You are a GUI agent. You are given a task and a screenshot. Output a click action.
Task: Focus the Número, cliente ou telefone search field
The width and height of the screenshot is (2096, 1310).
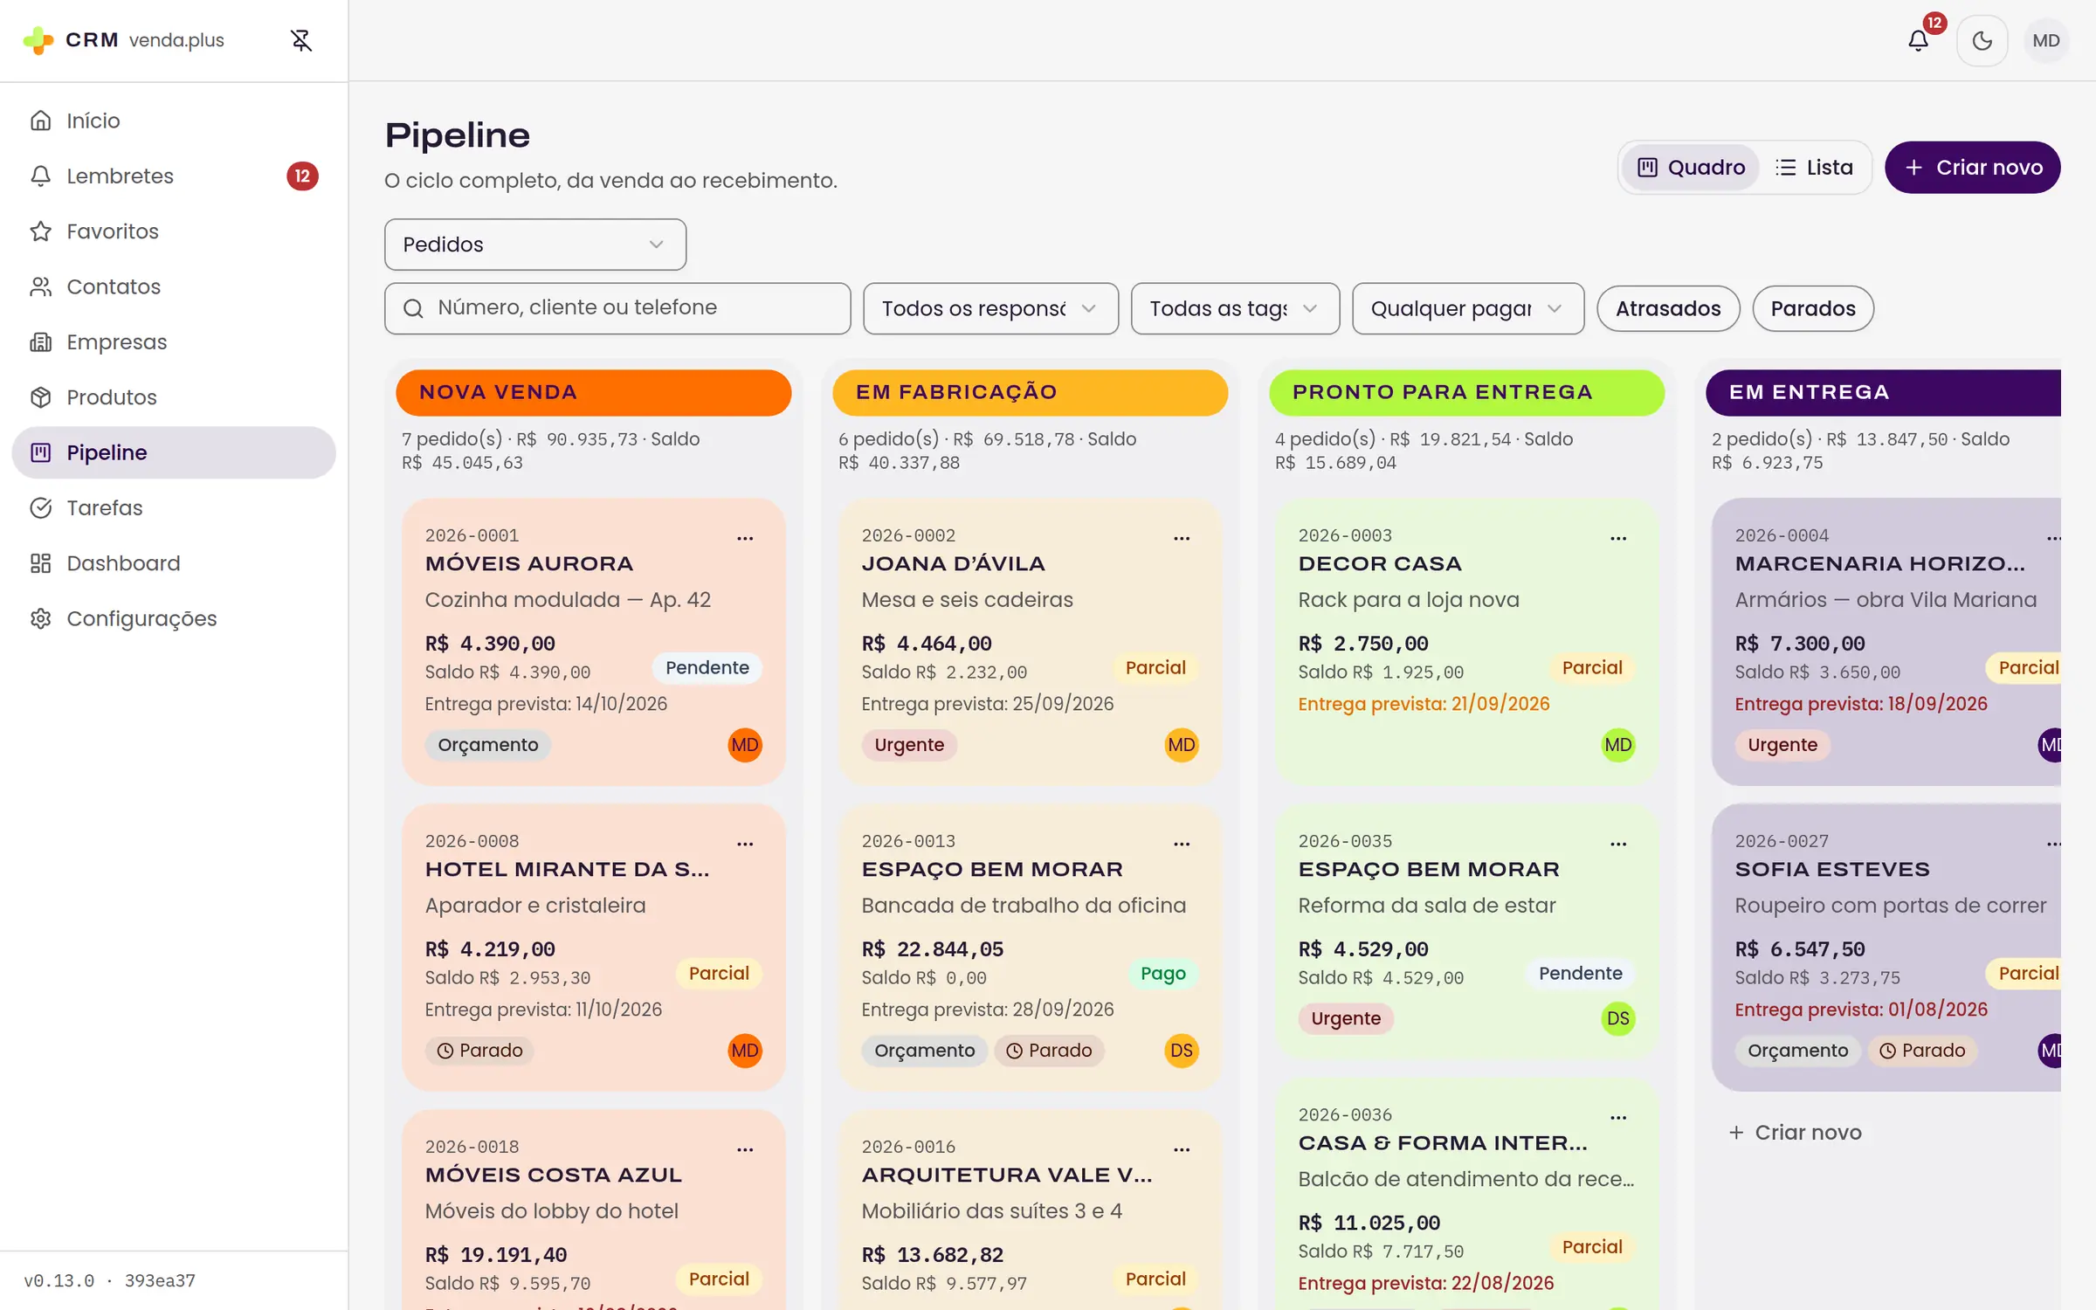[617, 307]
